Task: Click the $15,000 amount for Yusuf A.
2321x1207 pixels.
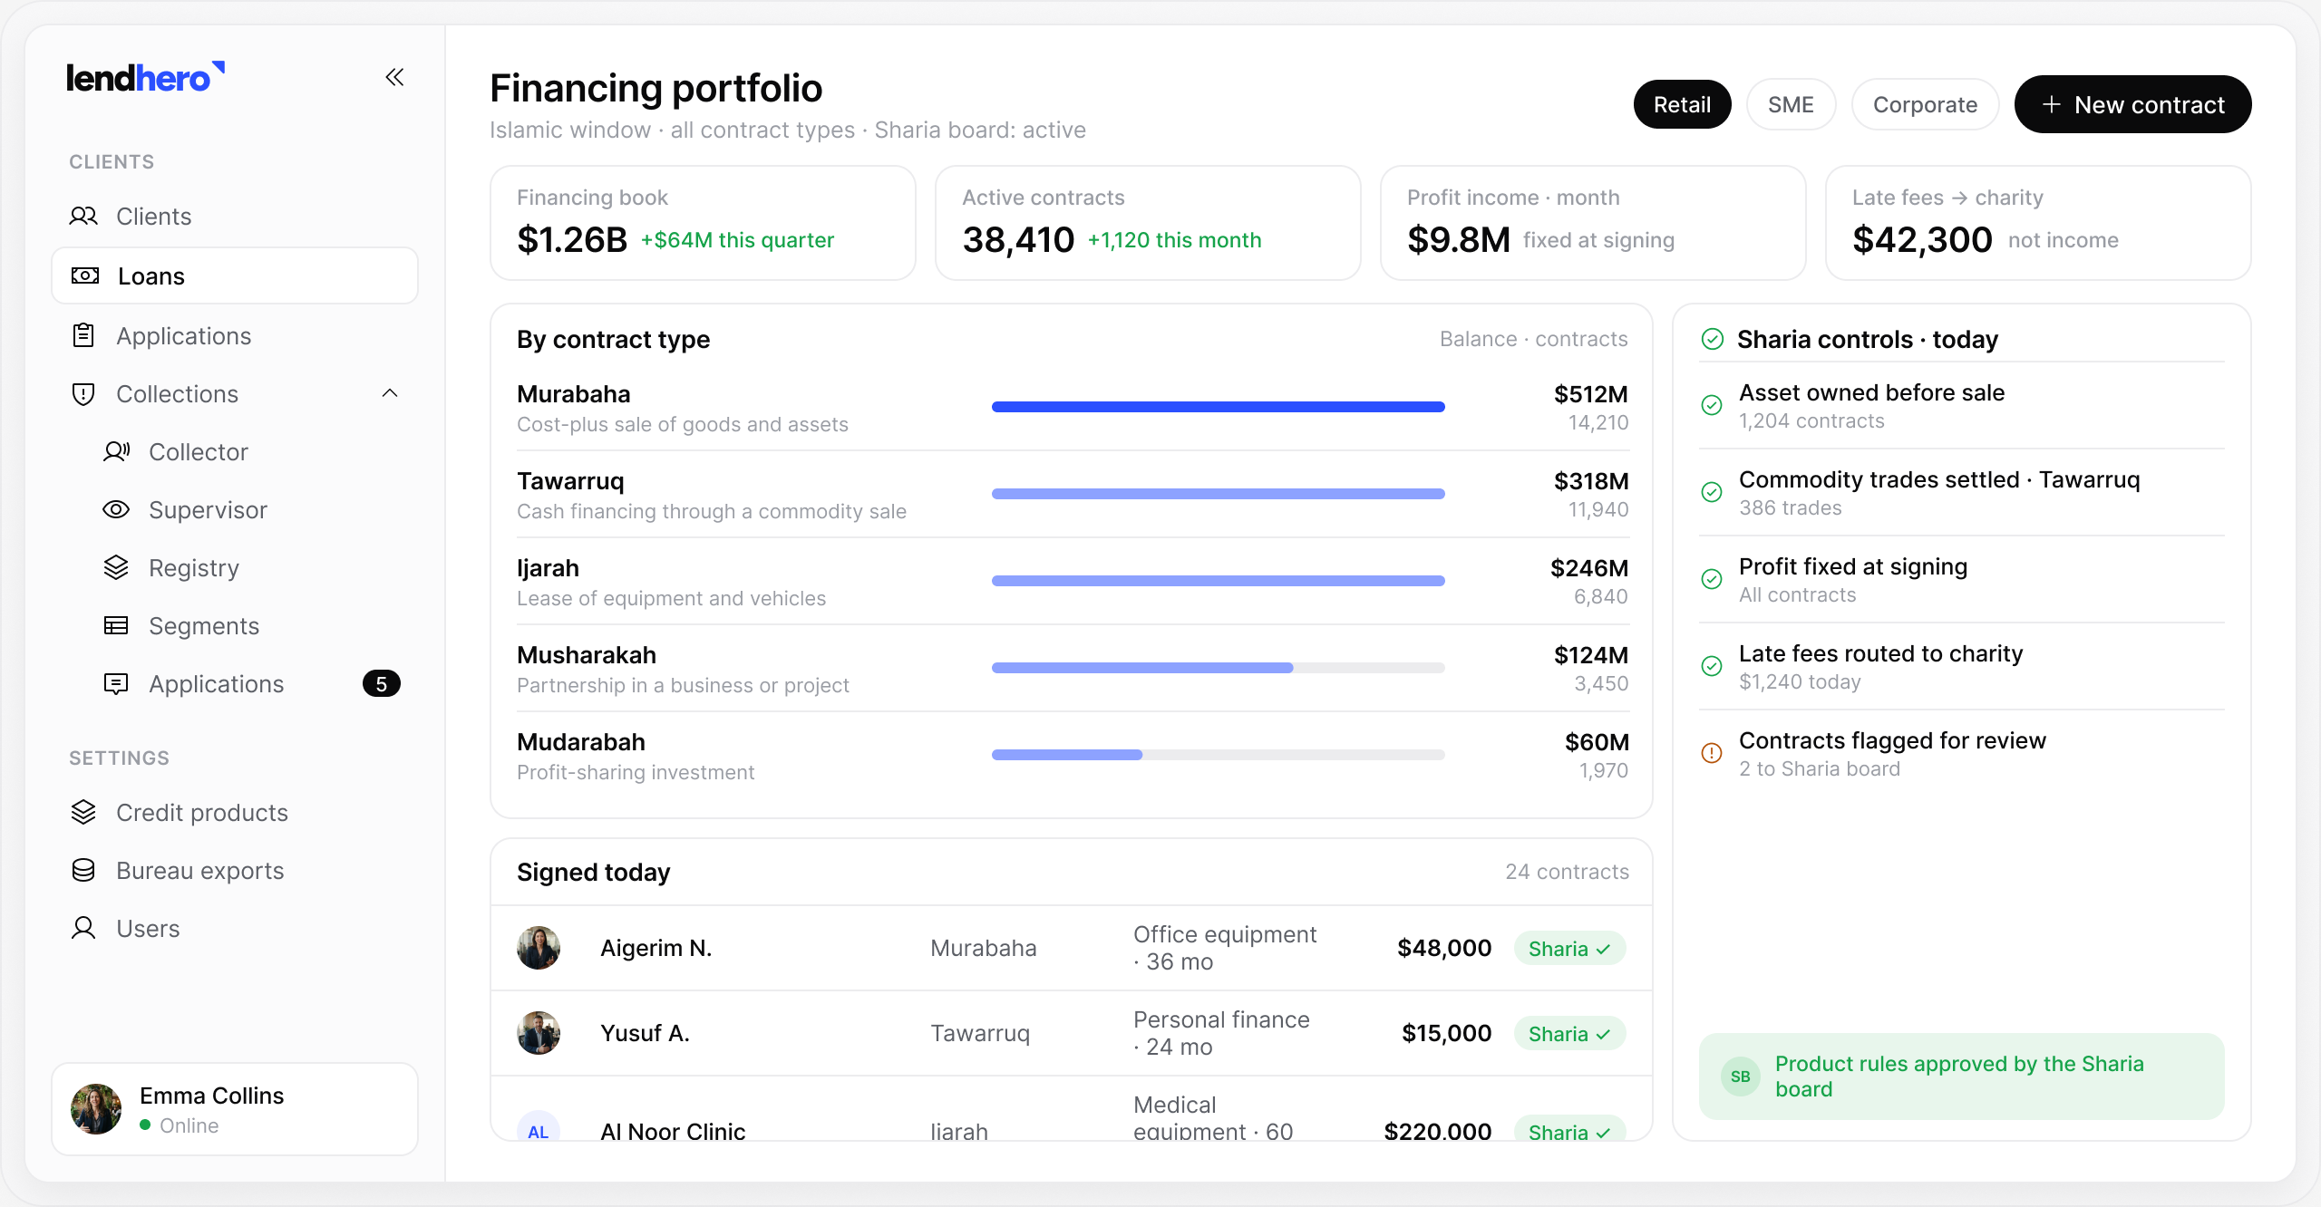Action: 1446,1033
